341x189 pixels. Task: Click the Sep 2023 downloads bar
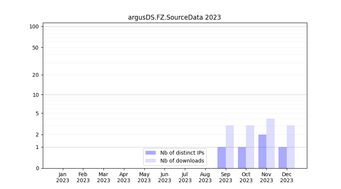pyautogui.click(x=230, y=147)
